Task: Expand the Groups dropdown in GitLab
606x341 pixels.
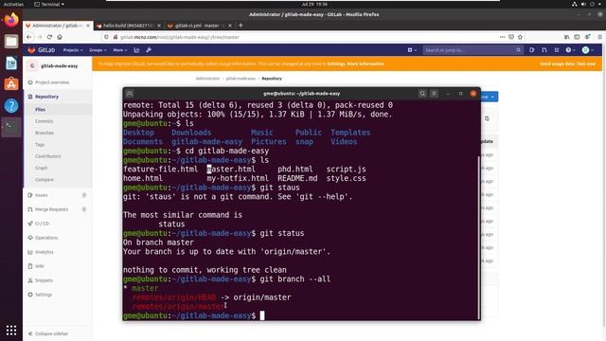Action: pyautogui.click(x=98, y=50)
